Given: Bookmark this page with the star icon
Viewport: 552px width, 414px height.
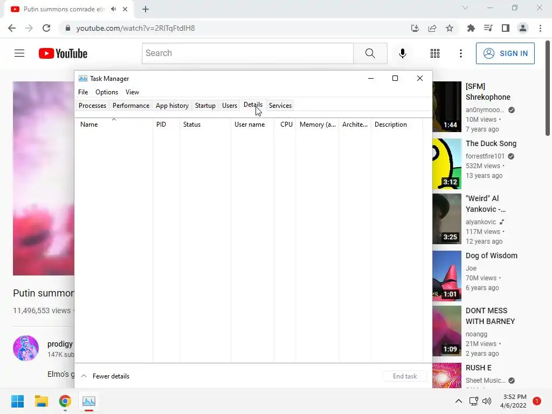Looking at the screenshot, I should [x=450, y=28].
